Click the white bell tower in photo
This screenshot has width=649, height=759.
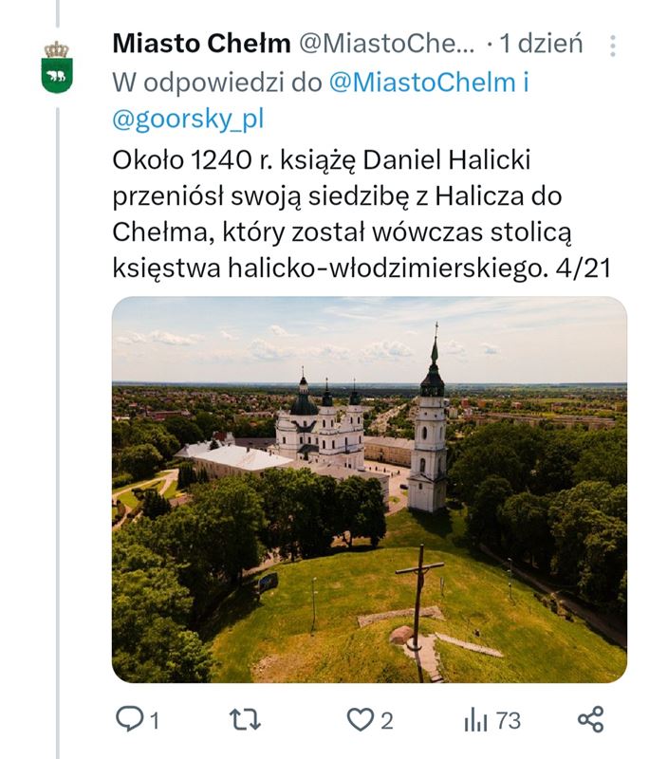click(x=430, y=436)
